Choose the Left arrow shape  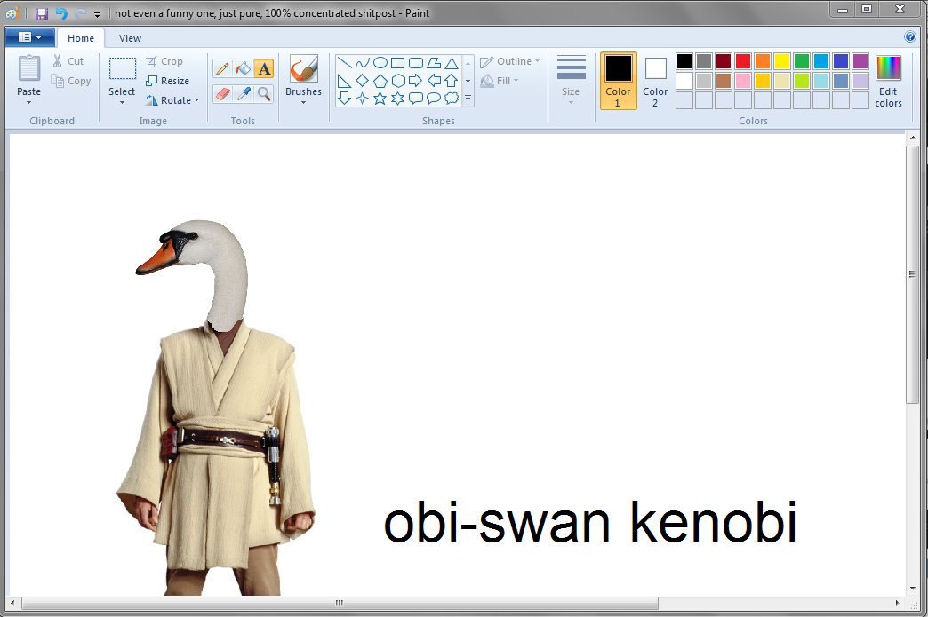pyautogui.click(x=434, y=81)
